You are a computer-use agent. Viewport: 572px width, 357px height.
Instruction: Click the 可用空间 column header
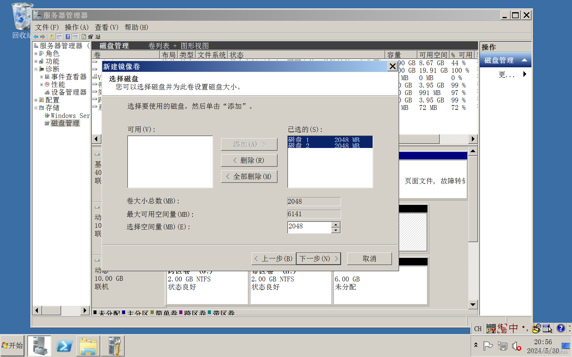[x=433, y=55]
